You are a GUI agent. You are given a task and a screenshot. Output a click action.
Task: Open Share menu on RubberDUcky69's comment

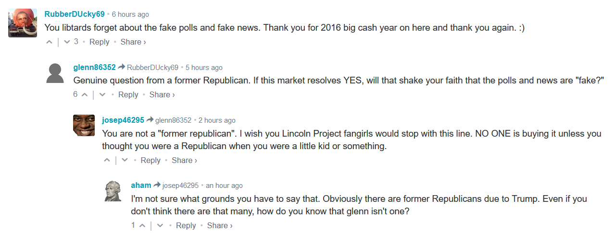133,42
